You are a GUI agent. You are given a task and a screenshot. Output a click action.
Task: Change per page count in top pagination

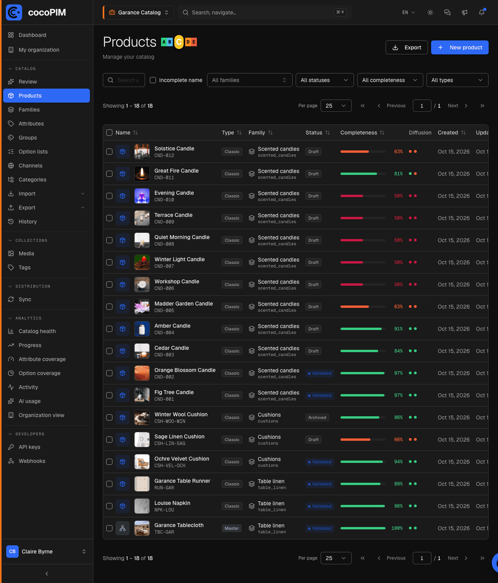coord(336,106)
